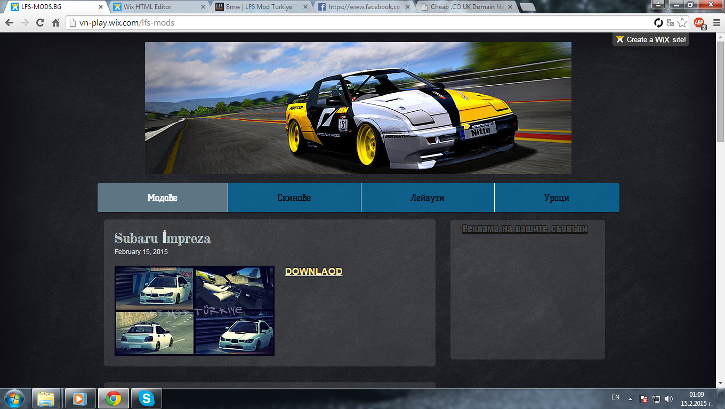Viewport: 725px width, 409px height.
Task: Click the DOWNLAOD link
Action: pyautogui.click(x=313, y=272)
